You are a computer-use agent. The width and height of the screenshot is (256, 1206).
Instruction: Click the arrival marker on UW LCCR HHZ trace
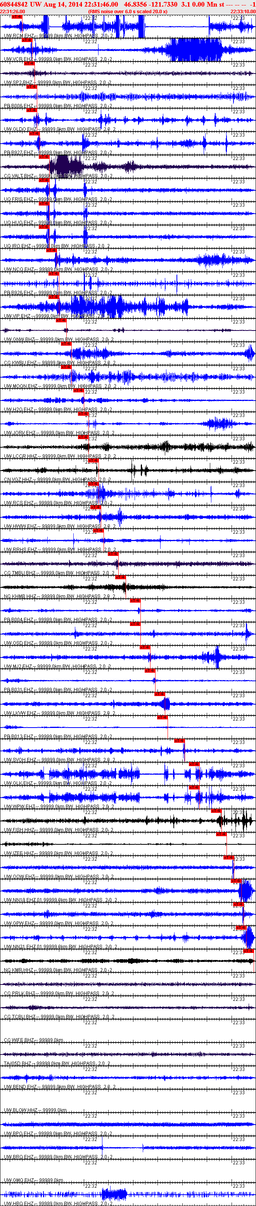(x=83, y=437)
